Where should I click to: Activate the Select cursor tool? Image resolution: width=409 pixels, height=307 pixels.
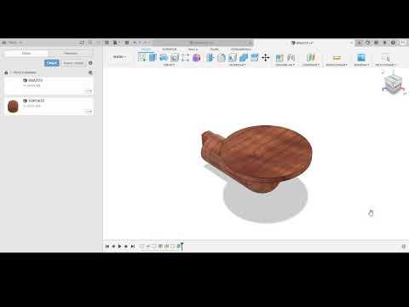(x=385, y=58)
